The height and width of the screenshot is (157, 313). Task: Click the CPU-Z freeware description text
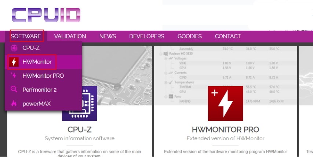(80, 153)
